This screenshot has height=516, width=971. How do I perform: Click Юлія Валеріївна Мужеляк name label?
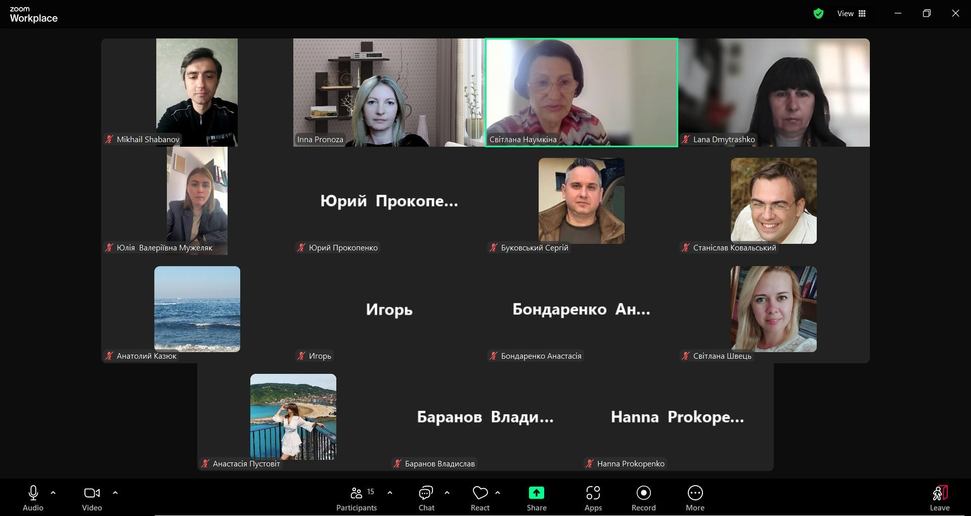pyautogui.click(x=164, y=248)
